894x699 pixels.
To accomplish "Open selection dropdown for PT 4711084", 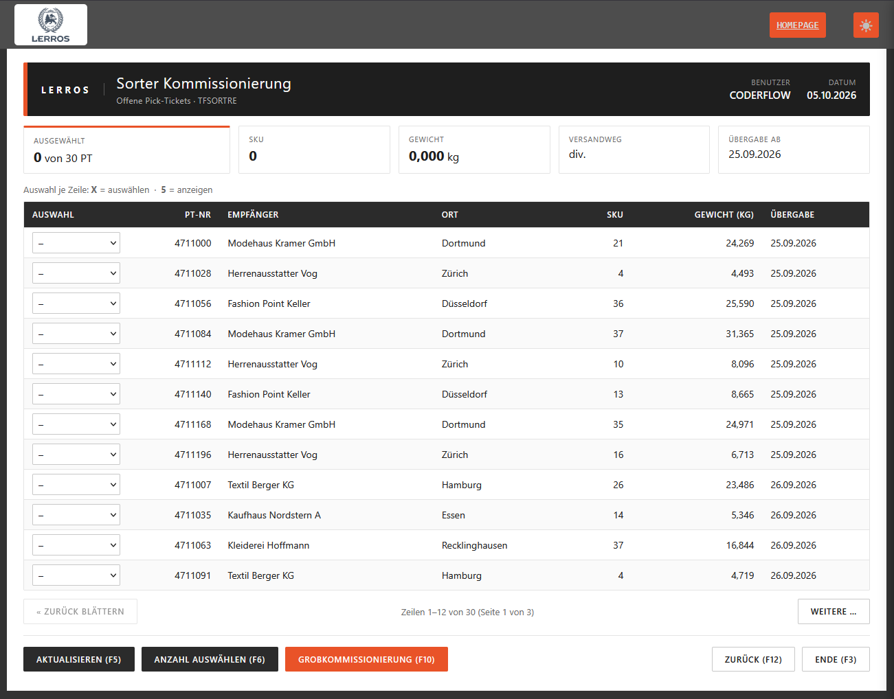I will (x=76, y=334).
